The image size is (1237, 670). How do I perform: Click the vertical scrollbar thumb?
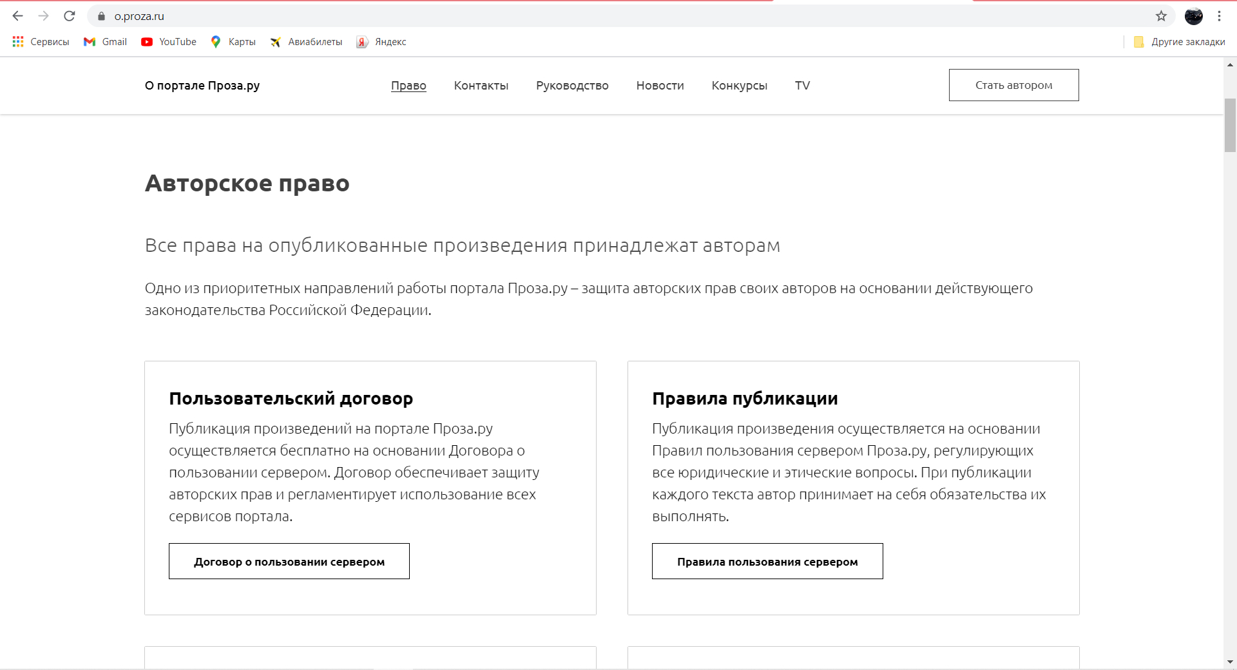pos(1230,126)
